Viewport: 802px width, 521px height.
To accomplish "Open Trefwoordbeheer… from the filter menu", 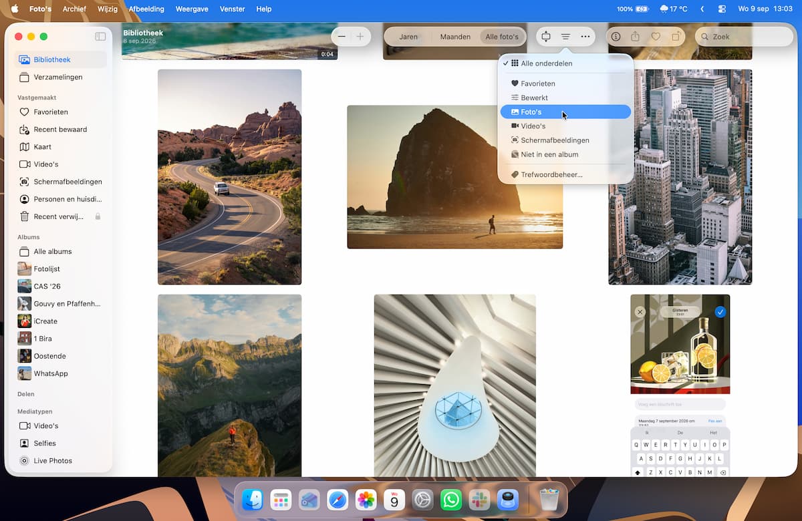I will [565, 174].
